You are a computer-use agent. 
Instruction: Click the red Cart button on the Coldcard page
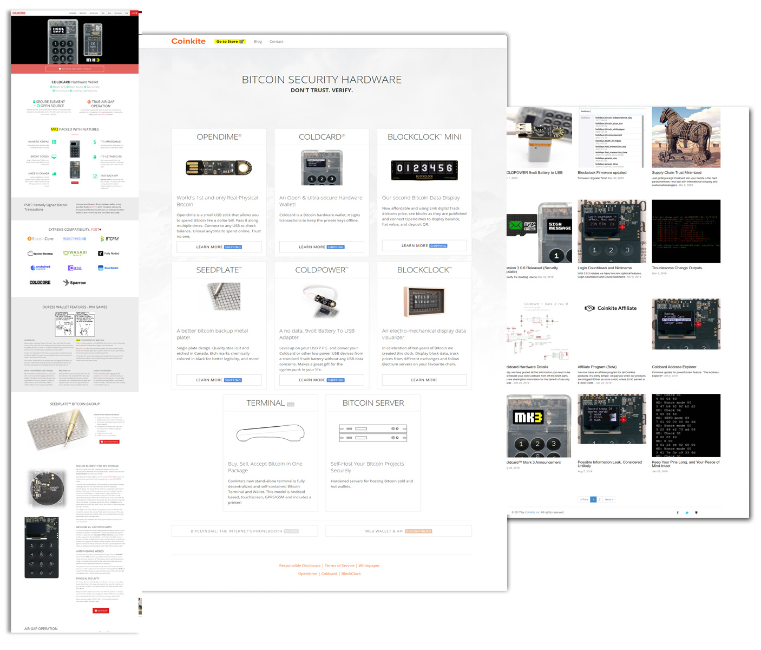[134, 12]
